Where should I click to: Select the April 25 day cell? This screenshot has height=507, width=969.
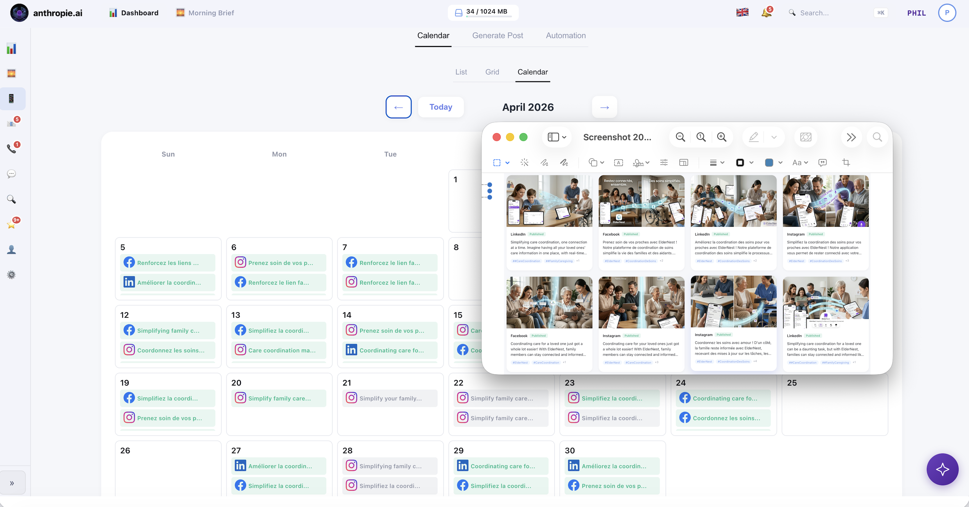835,404
